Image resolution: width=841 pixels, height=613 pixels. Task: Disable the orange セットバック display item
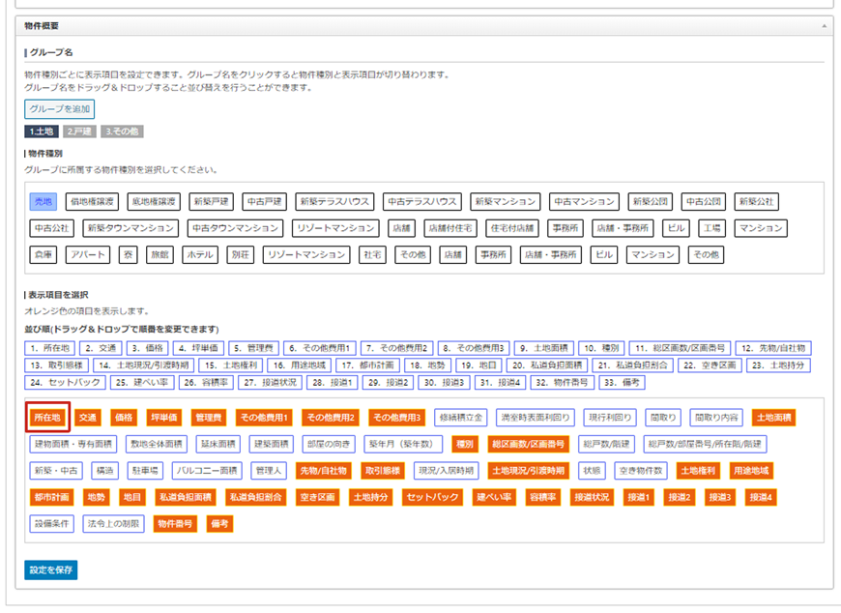pos(433,497)
